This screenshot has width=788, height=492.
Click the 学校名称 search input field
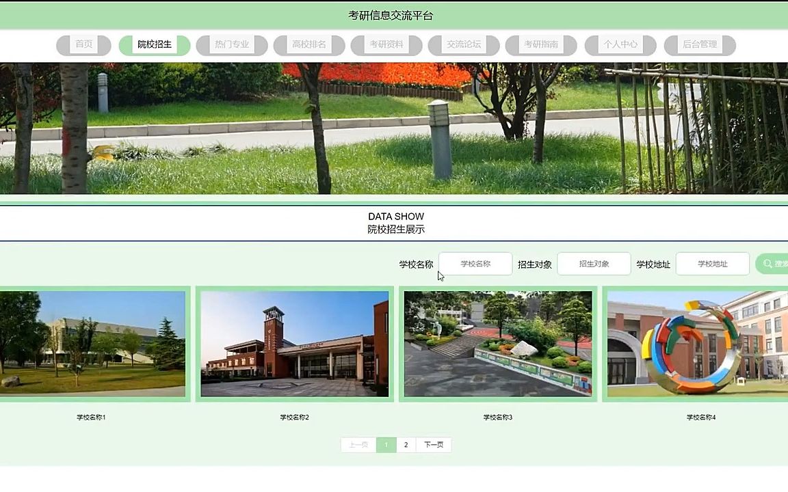(475, 264)
